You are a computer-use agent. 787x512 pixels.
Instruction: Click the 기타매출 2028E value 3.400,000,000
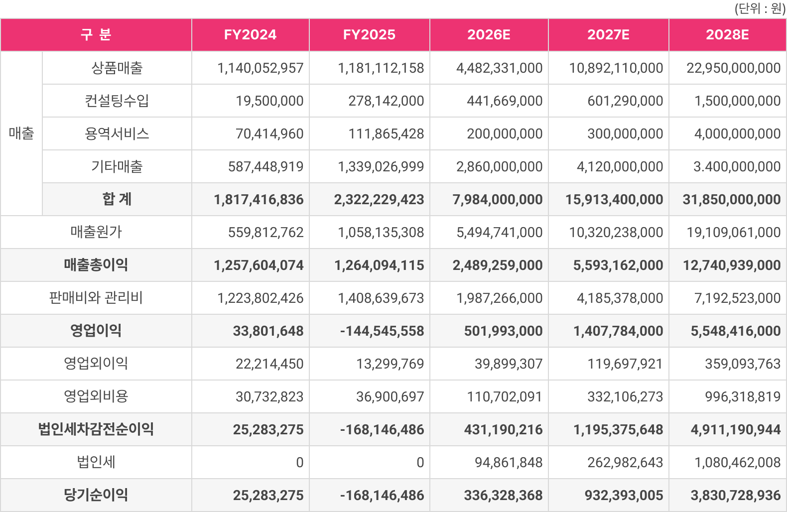[x=737, y=166]
